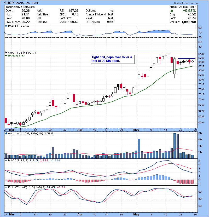This screenshot has height=217, width=209.
Task: Click the Yield label in quote header
Action: 89,18
